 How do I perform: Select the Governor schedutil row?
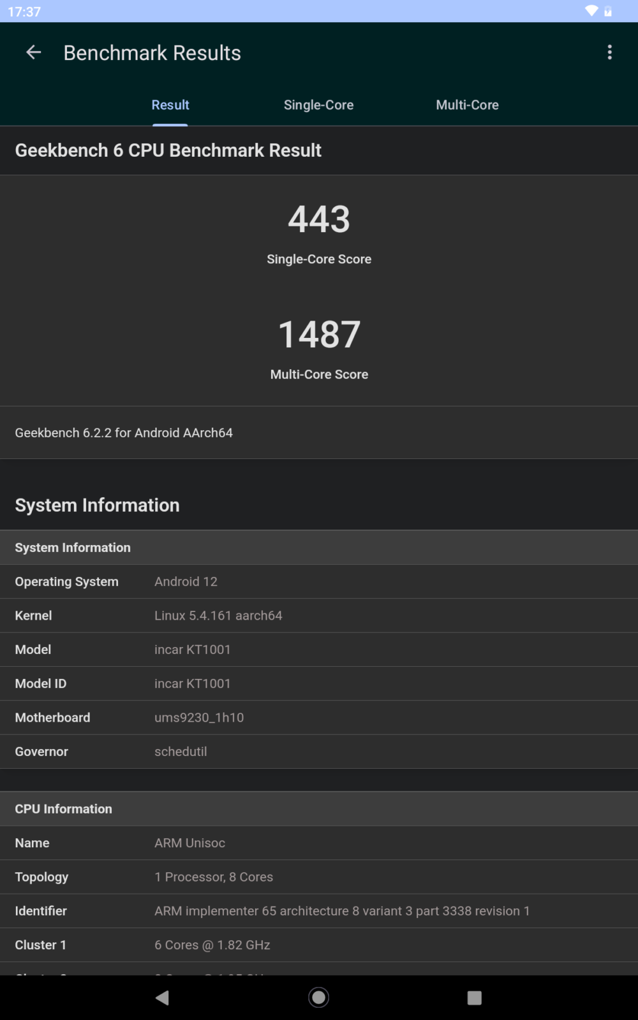click(319, 752)
